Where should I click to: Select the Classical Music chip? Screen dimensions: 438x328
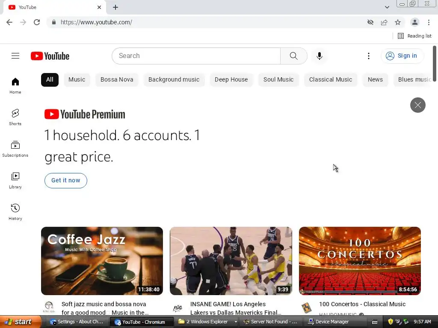(x=331, y=80)
